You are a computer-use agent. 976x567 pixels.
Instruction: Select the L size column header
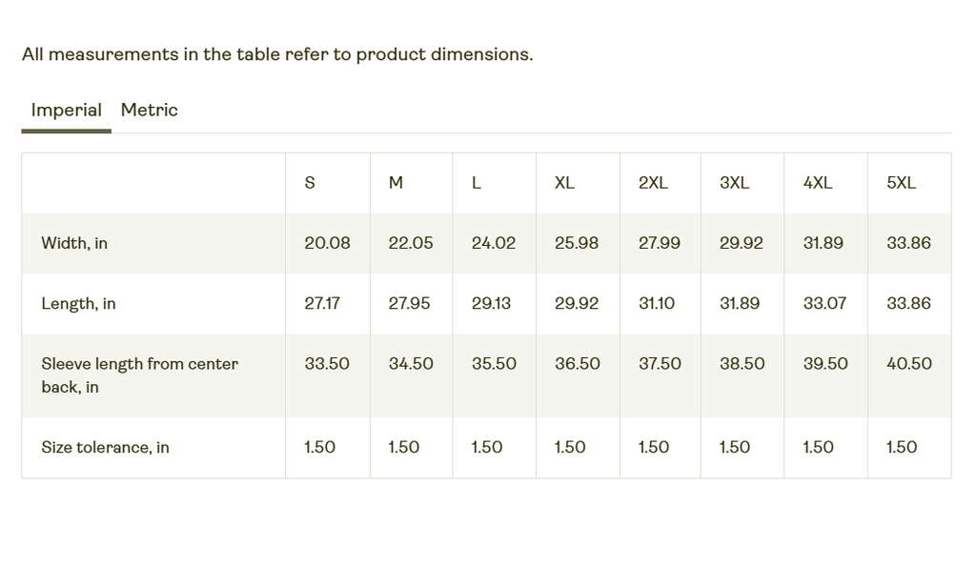pos(477,183)
